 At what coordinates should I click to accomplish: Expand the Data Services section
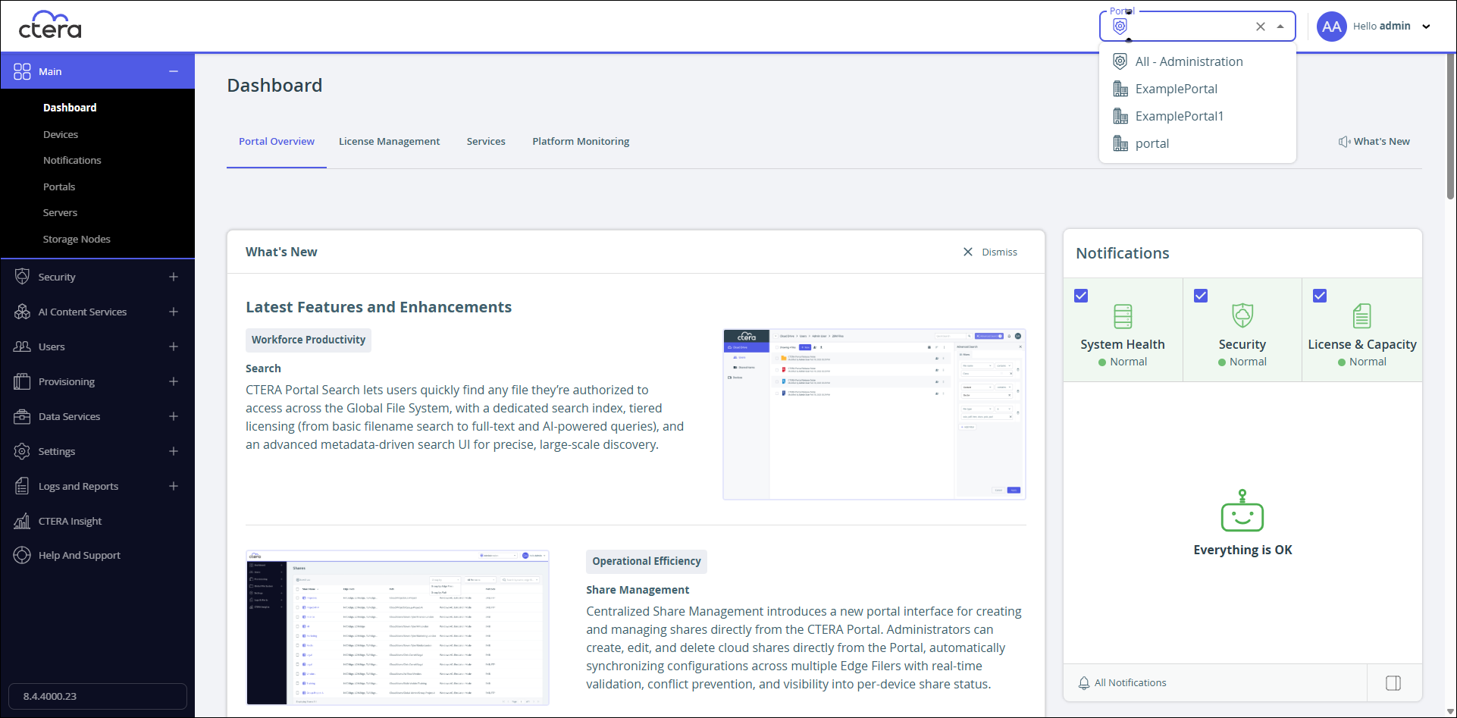[x=174, y=416]
